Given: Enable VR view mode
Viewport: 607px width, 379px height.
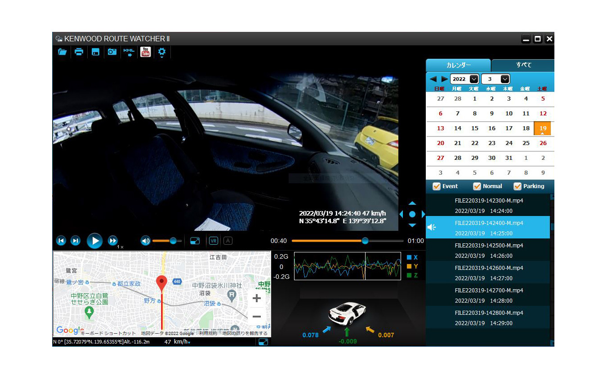Looking at the screenshot, I should click(214, 241).
